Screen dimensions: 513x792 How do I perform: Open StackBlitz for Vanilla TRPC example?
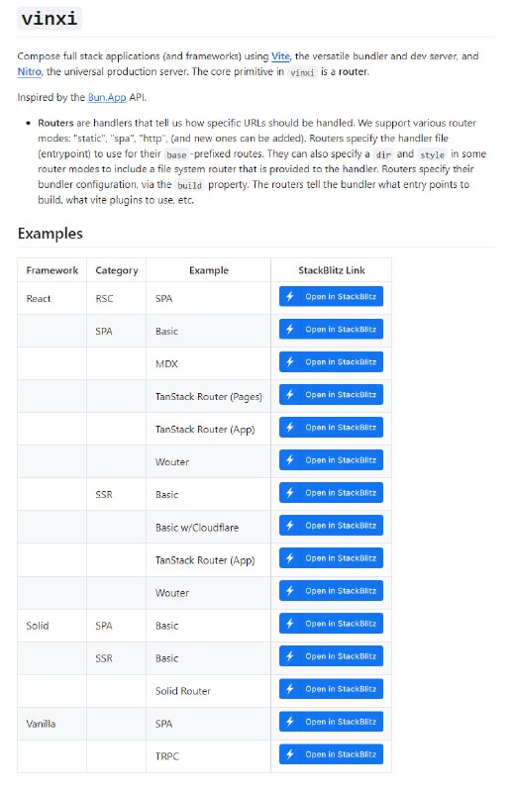331,754
